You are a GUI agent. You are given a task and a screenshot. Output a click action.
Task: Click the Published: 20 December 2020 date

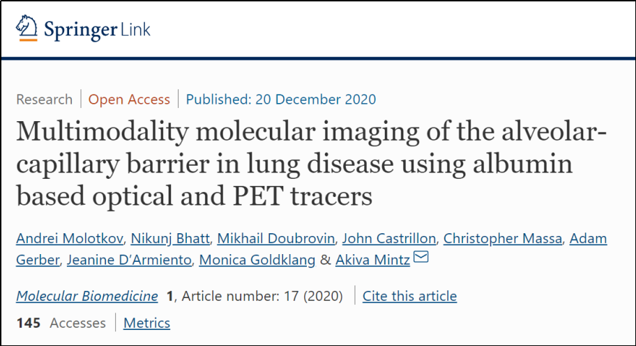[280, 100]
